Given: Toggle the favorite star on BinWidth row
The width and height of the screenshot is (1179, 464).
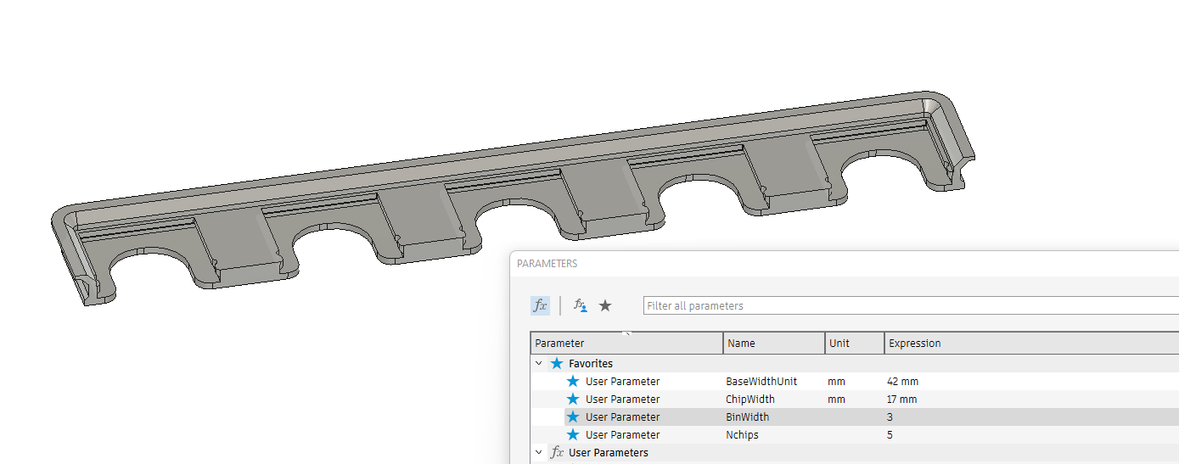Looking at the screenshot, I should coord(573,417).
